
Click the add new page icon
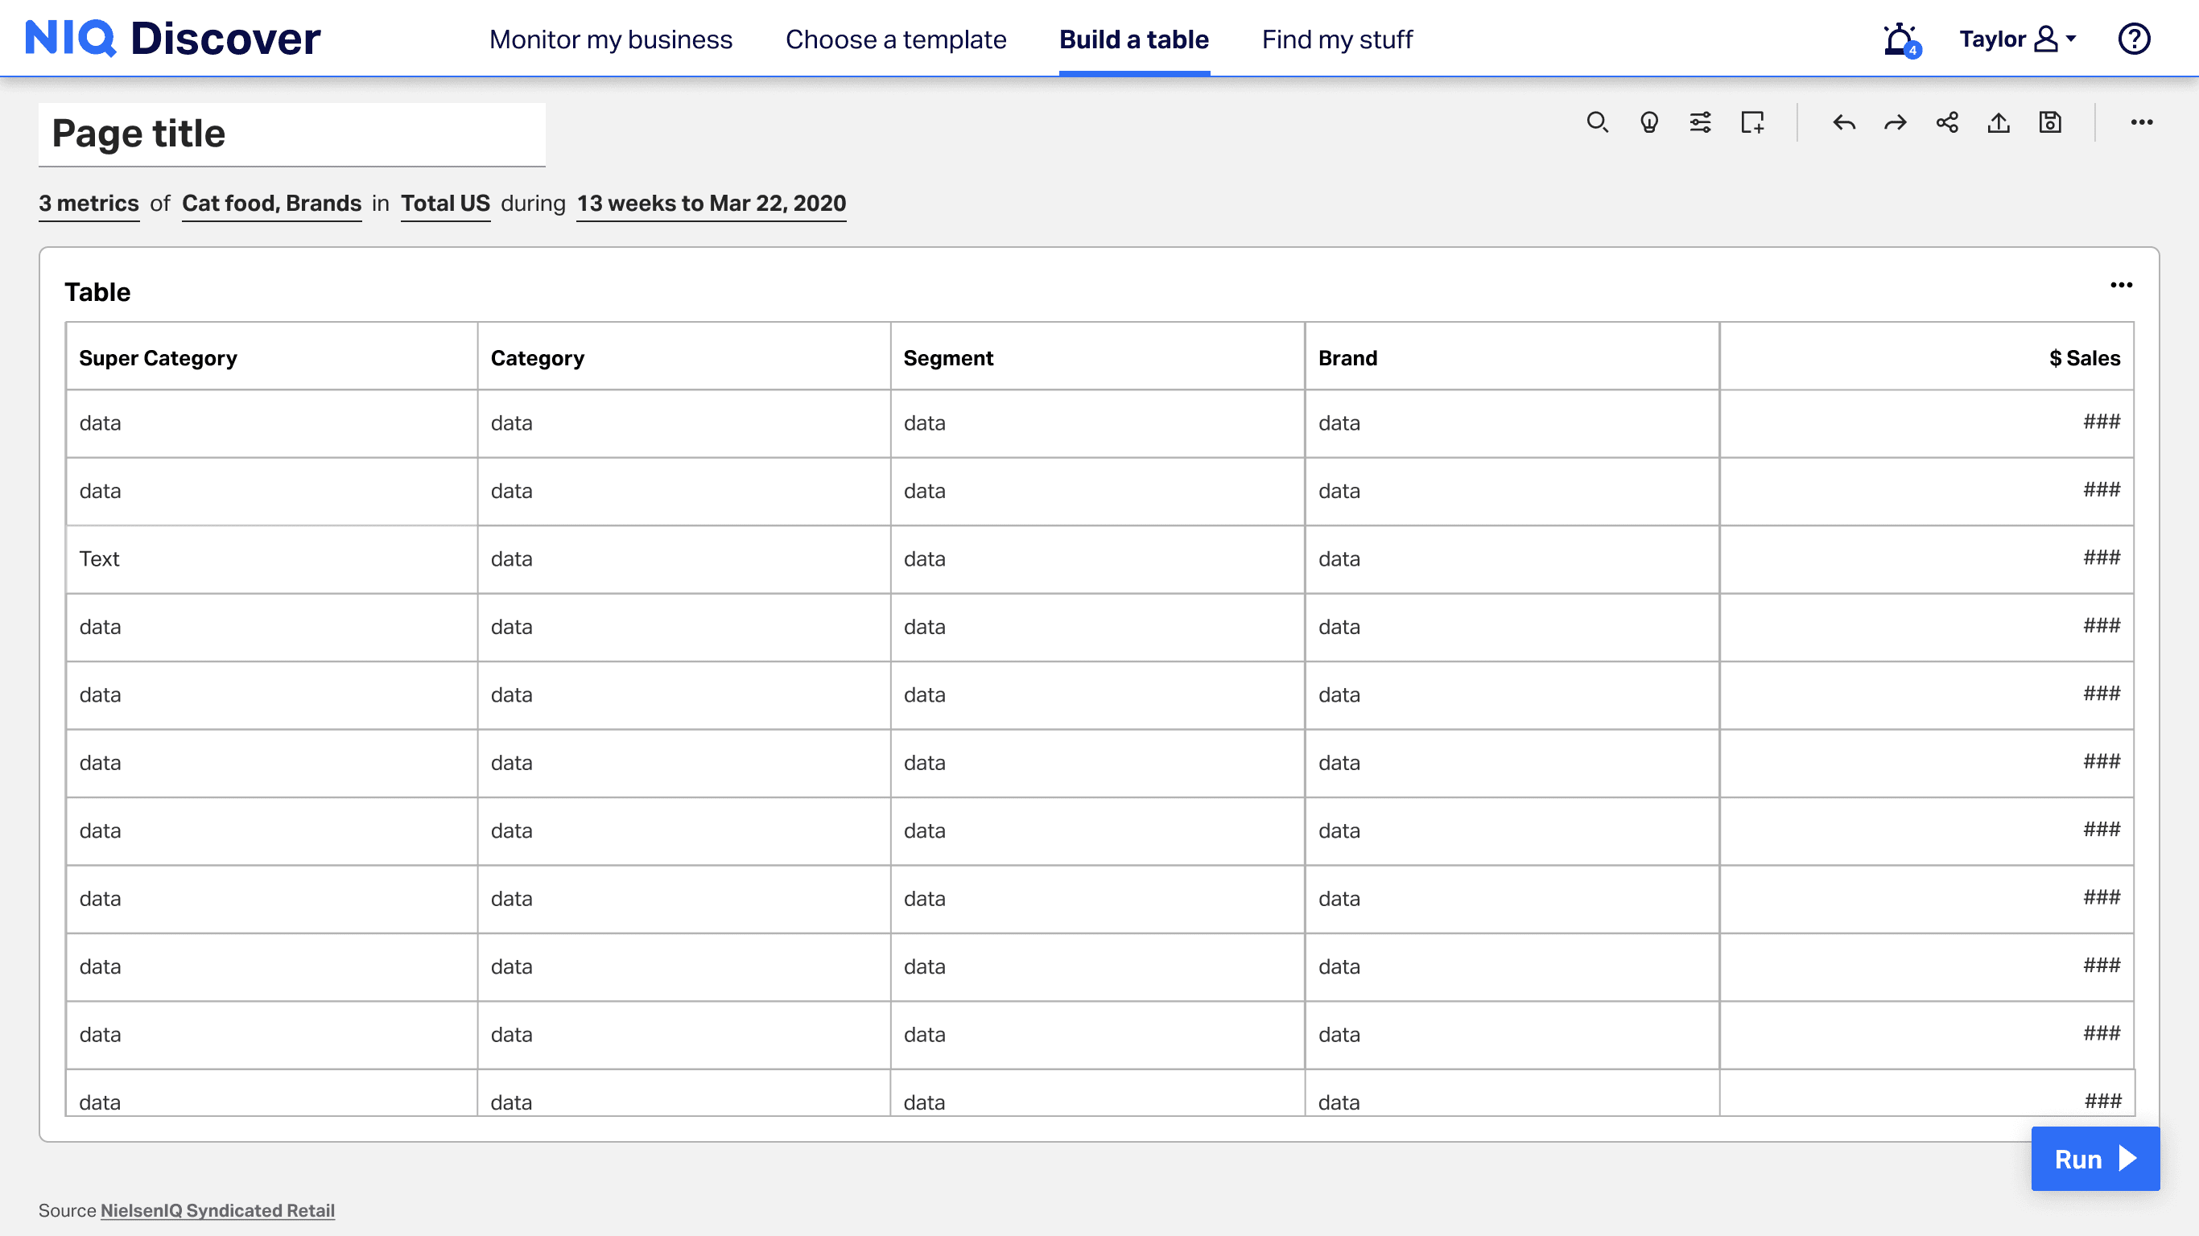pyautogui.click(x=1751, y=123)
